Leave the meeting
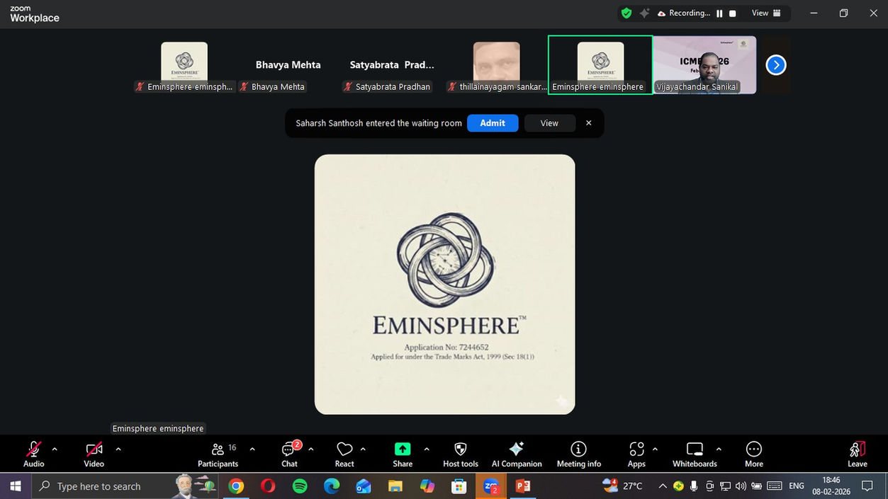This screenshot has width=888, height=499. click(x=858, y=454)
